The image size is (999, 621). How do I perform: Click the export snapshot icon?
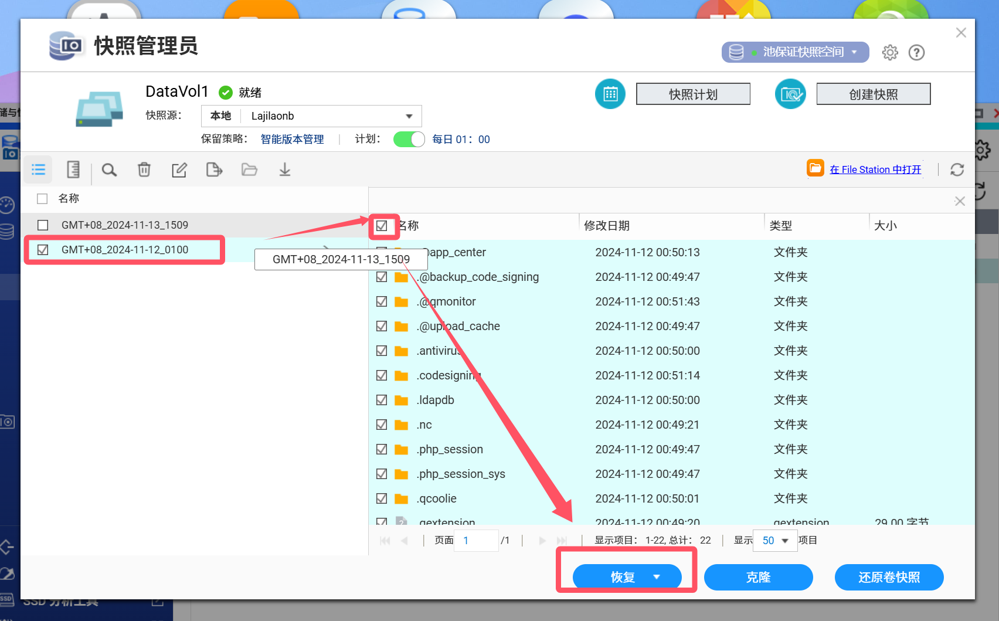click(215, 169)
